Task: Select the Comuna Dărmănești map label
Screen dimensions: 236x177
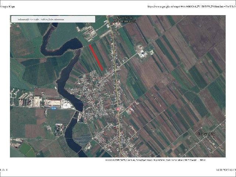Action: [x=125, y=20]
